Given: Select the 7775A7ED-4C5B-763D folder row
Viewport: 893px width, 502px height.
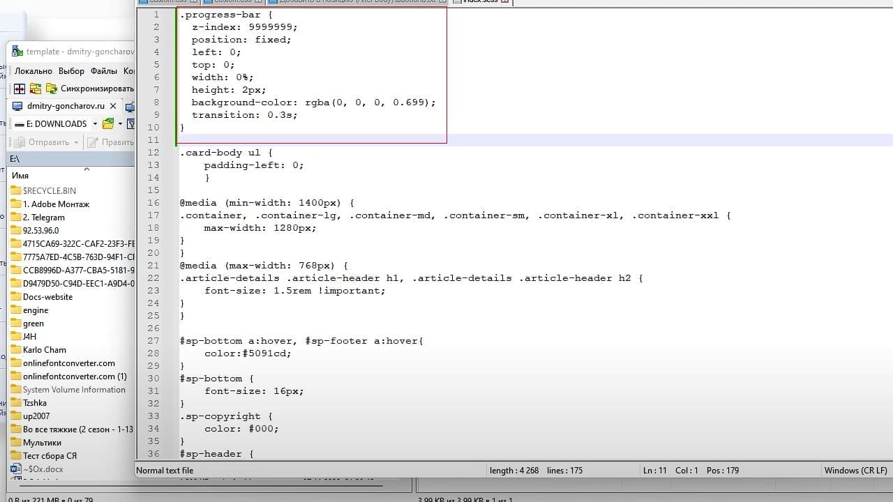Looking at the screenshot, I should 71,257.
